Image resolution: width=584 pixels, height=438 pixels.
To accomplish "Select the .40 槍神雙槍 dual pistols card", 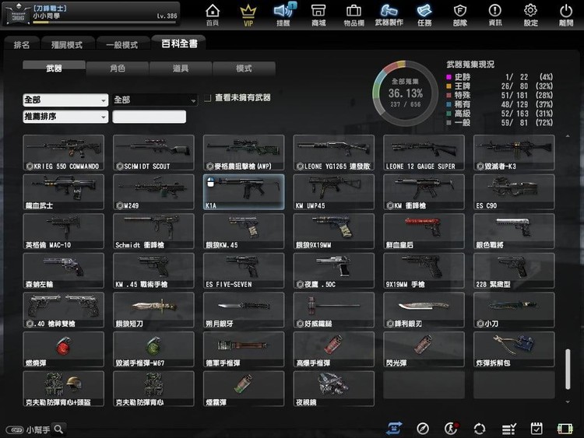I will 63,310.
